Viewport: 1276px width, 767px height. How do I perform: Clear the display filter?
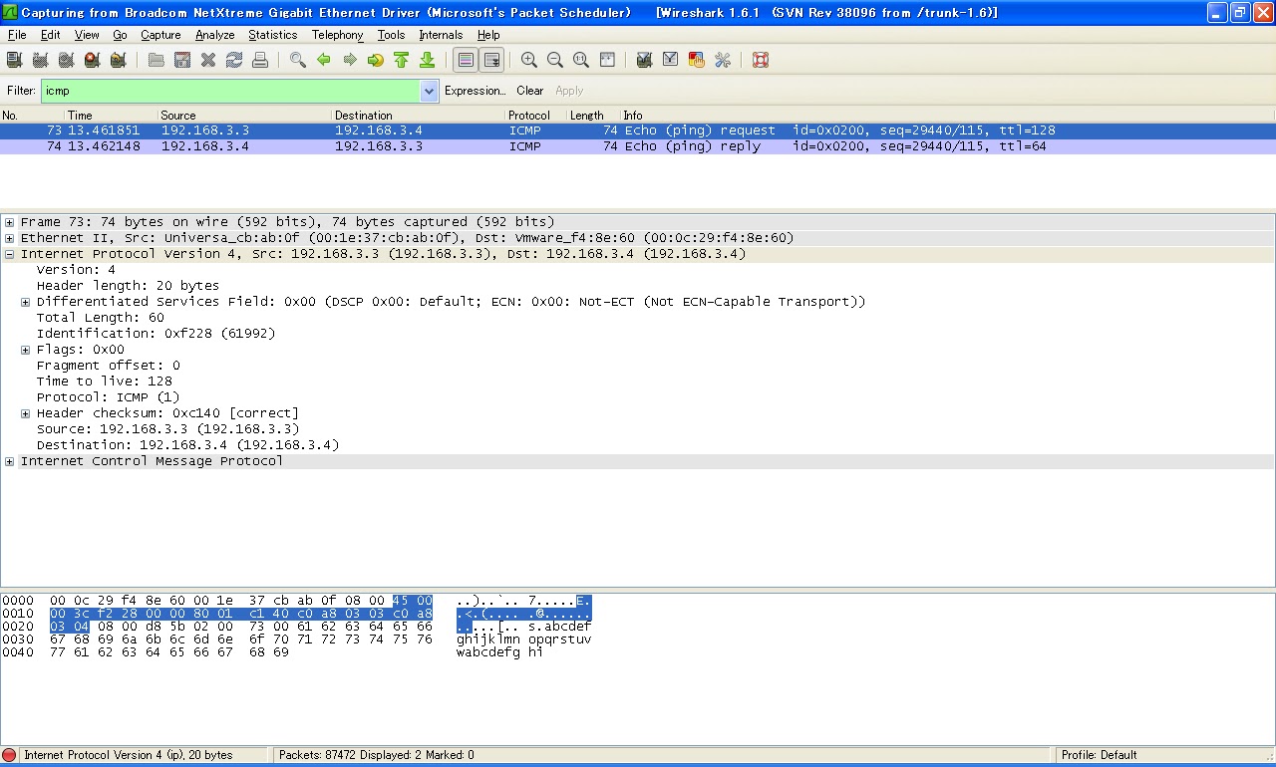(530, 91)
